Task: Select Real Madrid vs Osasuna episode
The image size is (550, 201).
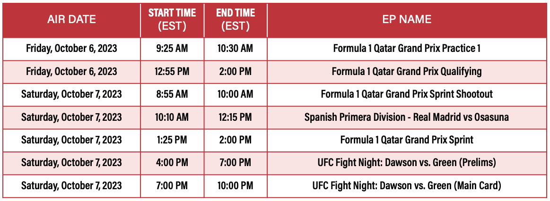Action: (407, 117)
